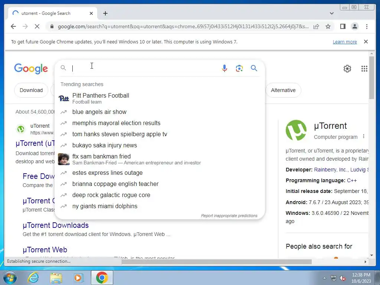Choose bukayo saka injury news suggestion
This screenshot has width=380, height=285.
coord(160,145)
